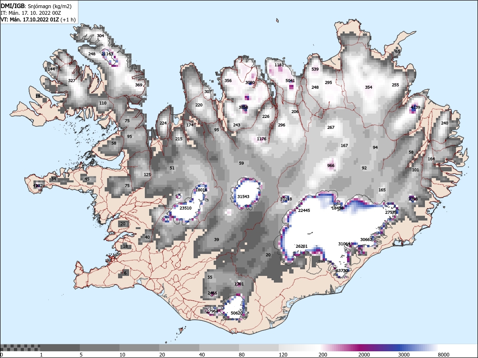Click the map value '304' in the Westfjords
The height and width of the screenshot is (358, 478).
[100, 36]
